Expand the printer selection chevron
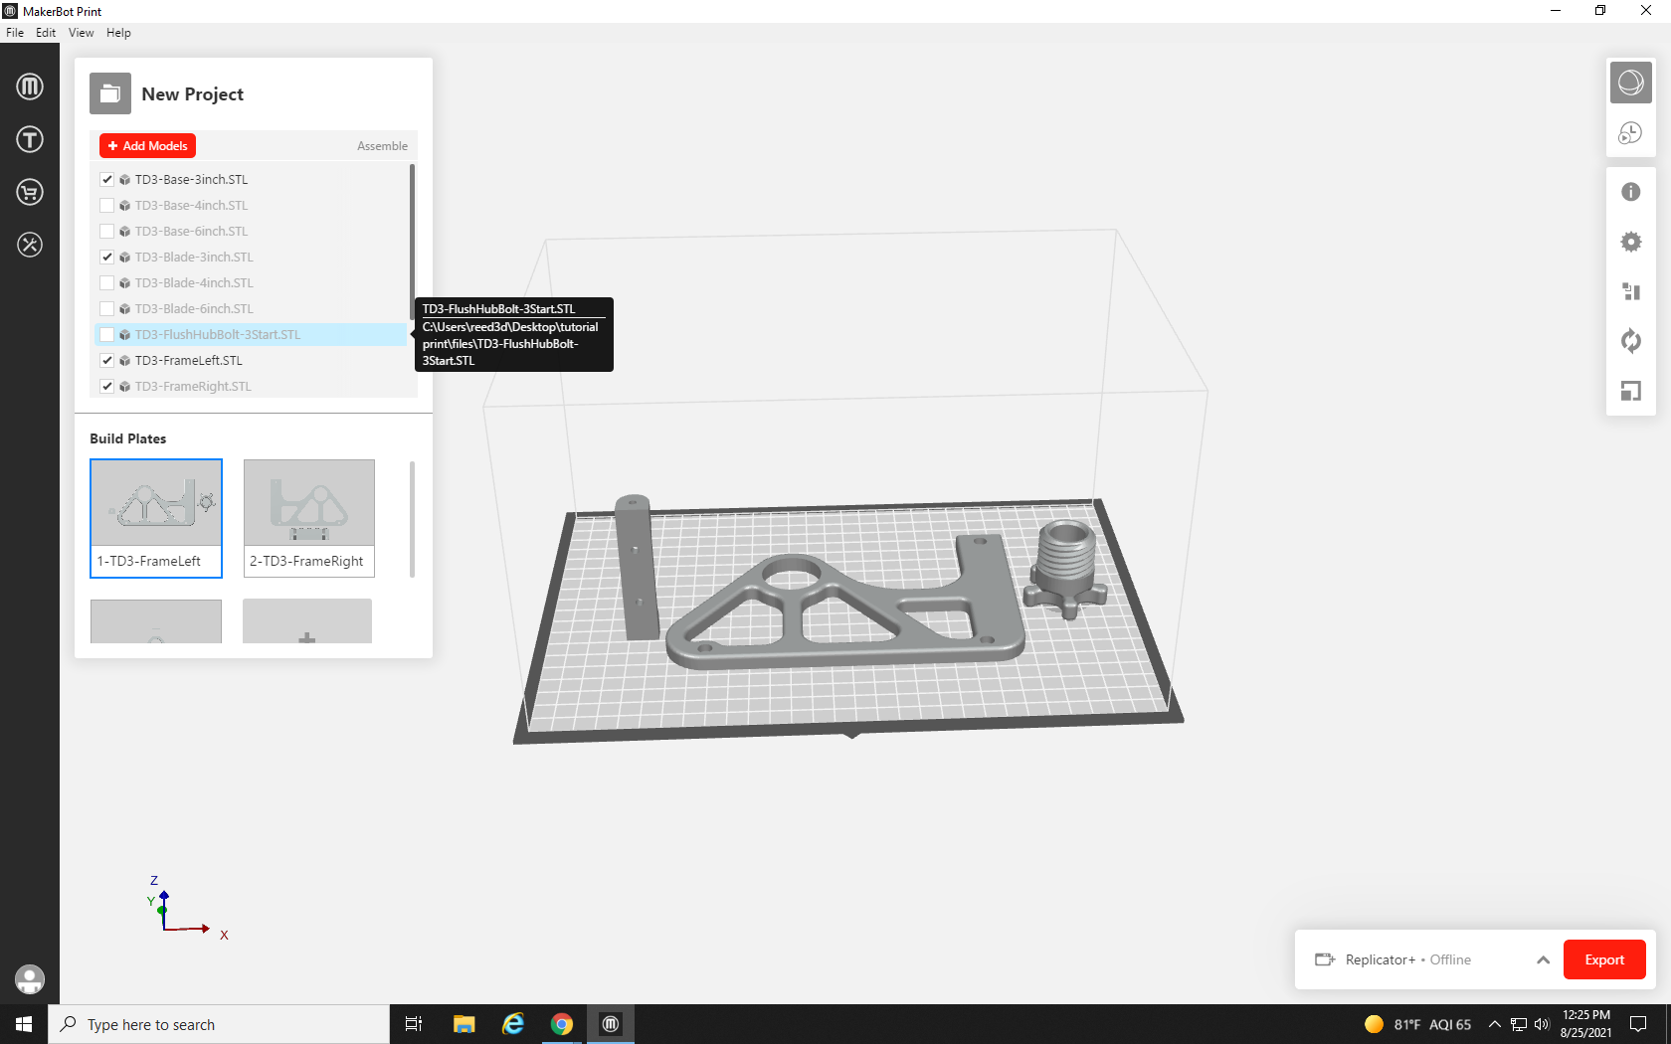The width and height of the screenshot is (1671, 1044). tap(1543, 959)
